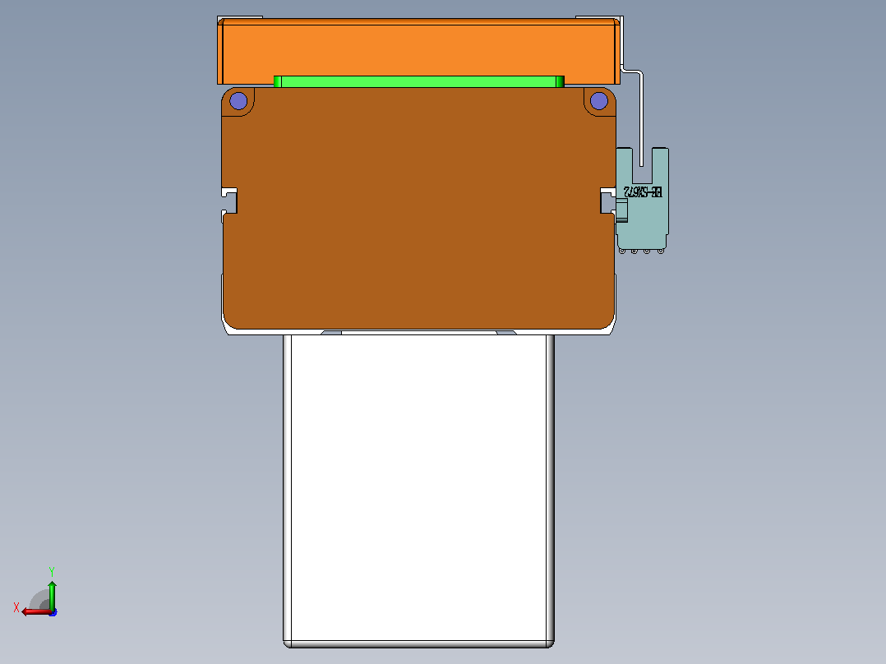Pick the right purple screw hole
Viewport: 886px width, 664px height.
point(599,101)
